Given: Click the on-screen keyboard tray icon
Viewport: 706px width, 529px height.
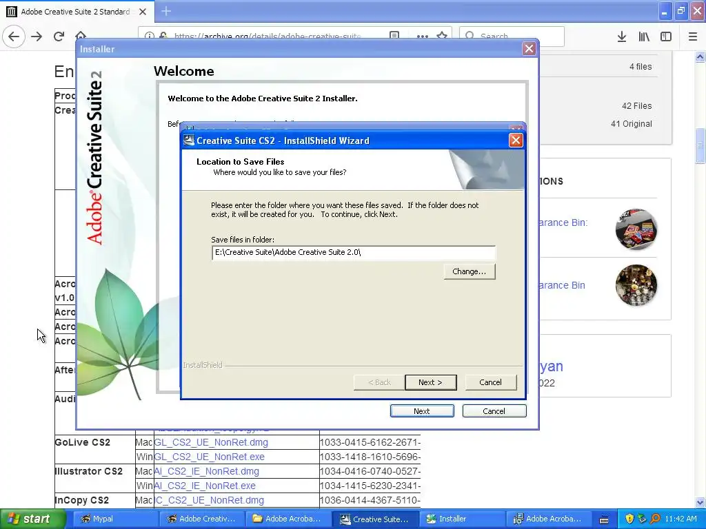Looking at the screenshot, I should tap(604, 519).
